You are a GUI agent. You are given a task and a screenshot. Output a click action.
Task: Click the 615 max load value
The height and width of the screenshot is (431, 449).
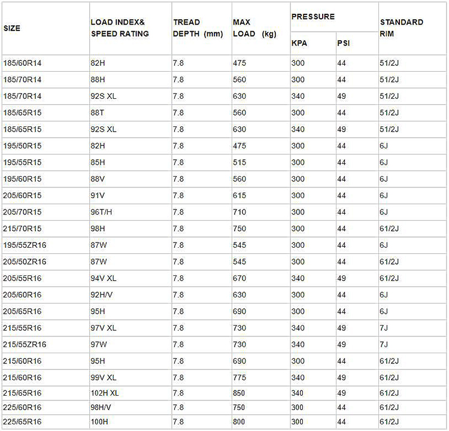pyautogui.click(x=239, y=196)
